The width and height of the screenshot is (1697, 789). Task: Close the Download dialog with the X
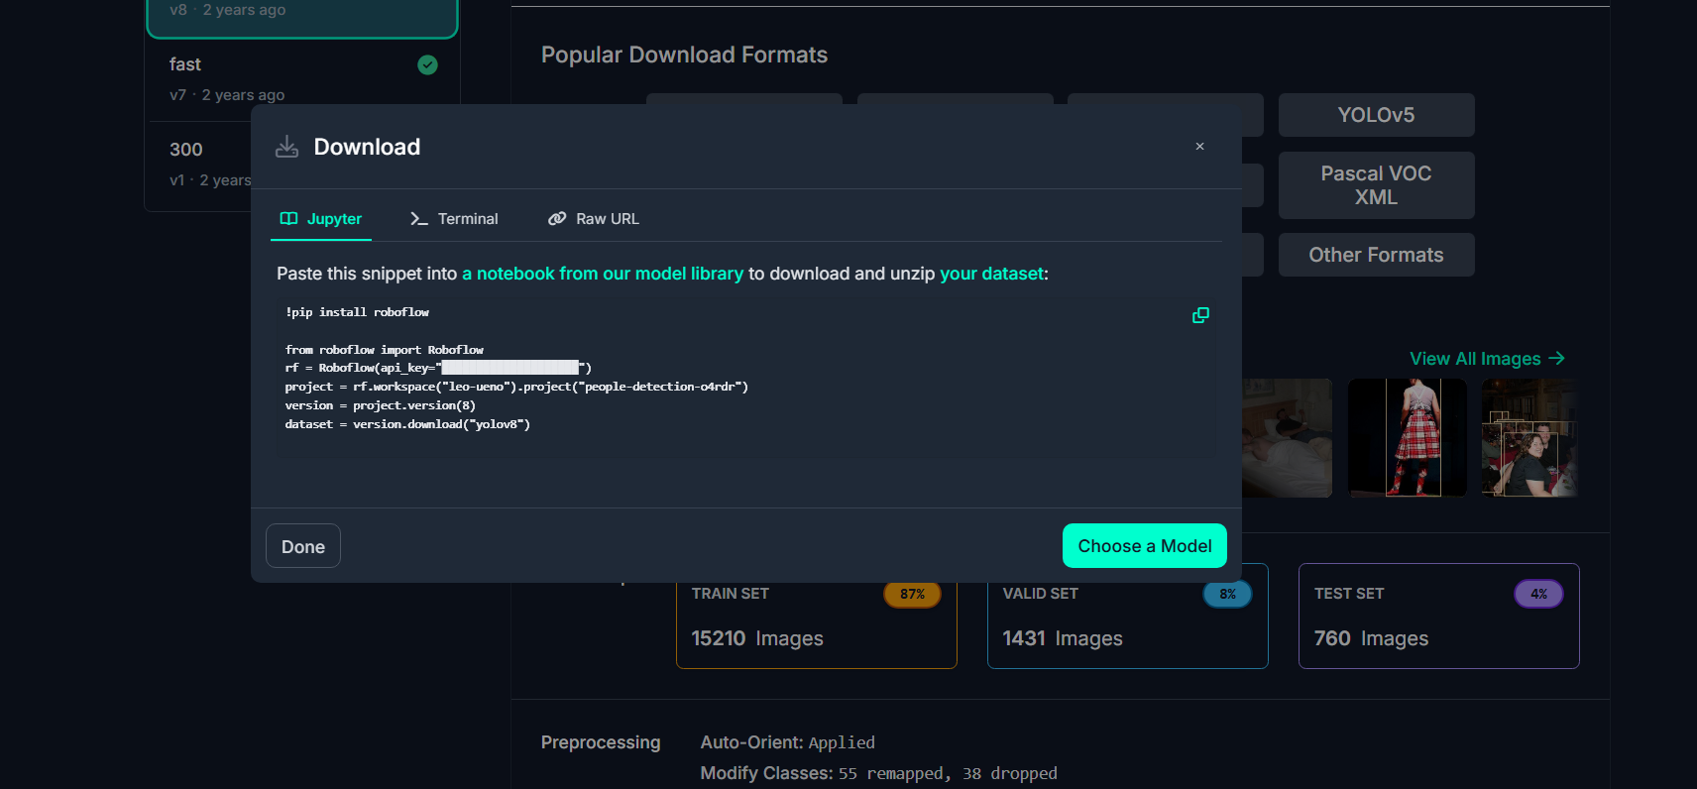1199,147
